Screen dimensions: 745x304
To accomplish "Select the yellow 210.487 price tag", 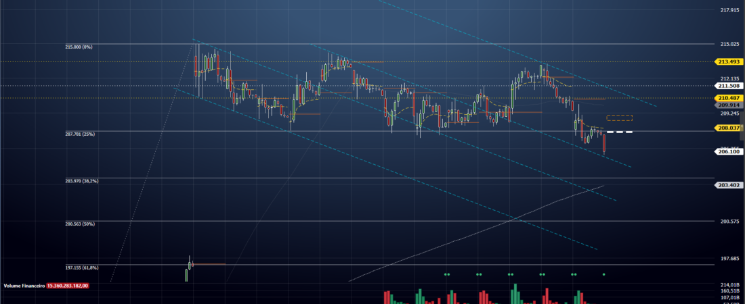I will (x=729, y=98).
